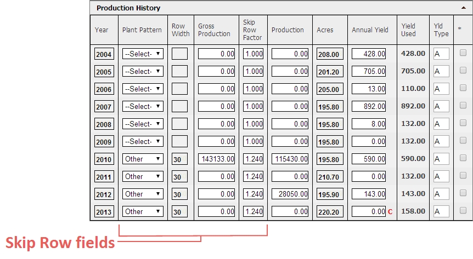
Task: Toggle the 2013 row checkbox
Action: coord(463,210)
